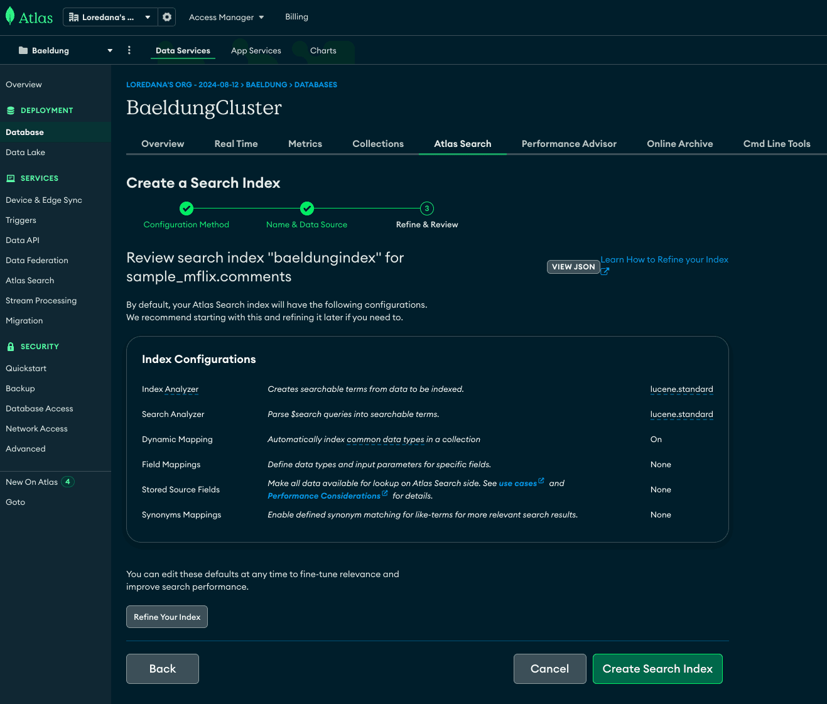Open Goto in the sidebar
The height and width of the screenshot is (704, 827).
pyautogui.click(x=15, y=502)
